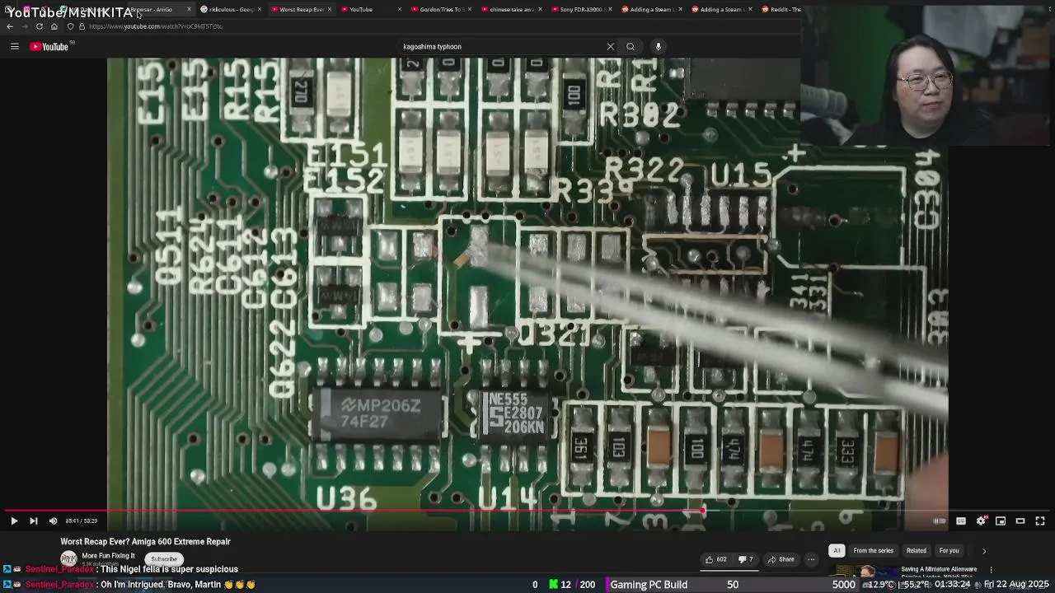Dislike the video with thumbs down
This screenshot has height=593, width=1055.
[745, 559]
